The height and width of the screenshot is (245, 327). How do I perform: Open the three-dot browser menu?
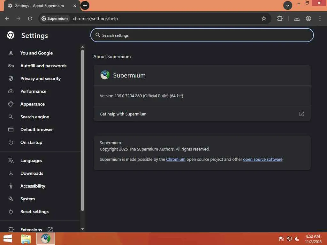320,19
